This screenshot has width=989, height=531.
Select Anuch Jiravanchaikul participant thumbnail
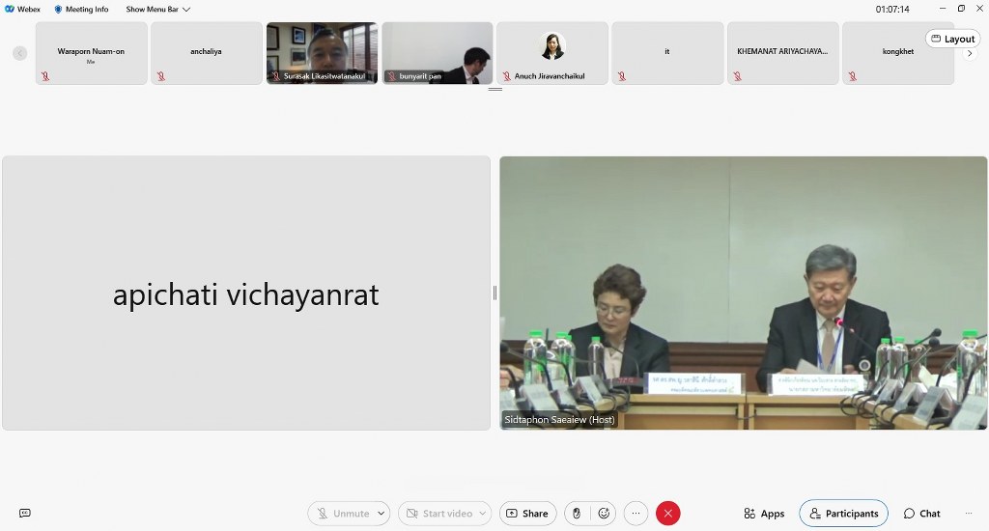(x=552, y=53)
